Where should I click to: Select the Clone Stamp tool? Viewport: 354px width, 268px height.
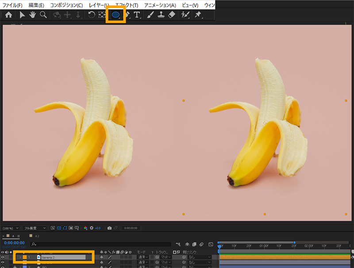pos(161,15)
